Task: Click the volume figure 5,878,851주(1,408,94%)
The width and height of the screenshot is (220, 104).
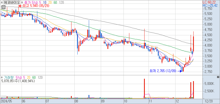Action: click(18, 81)
